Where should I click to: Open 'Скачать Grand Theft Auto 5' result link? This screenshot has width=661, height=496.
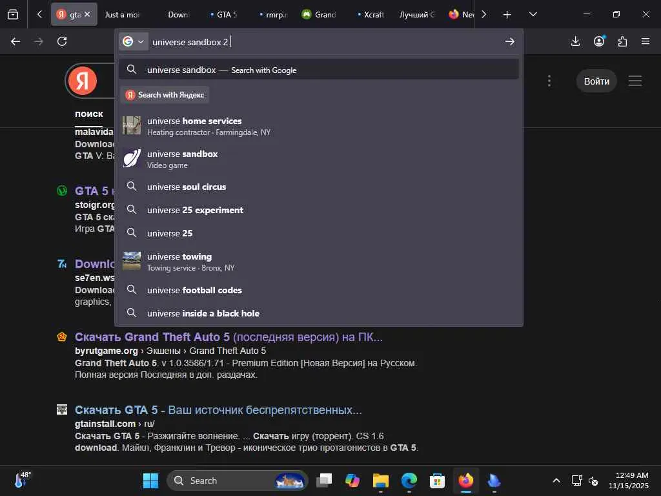229,337
